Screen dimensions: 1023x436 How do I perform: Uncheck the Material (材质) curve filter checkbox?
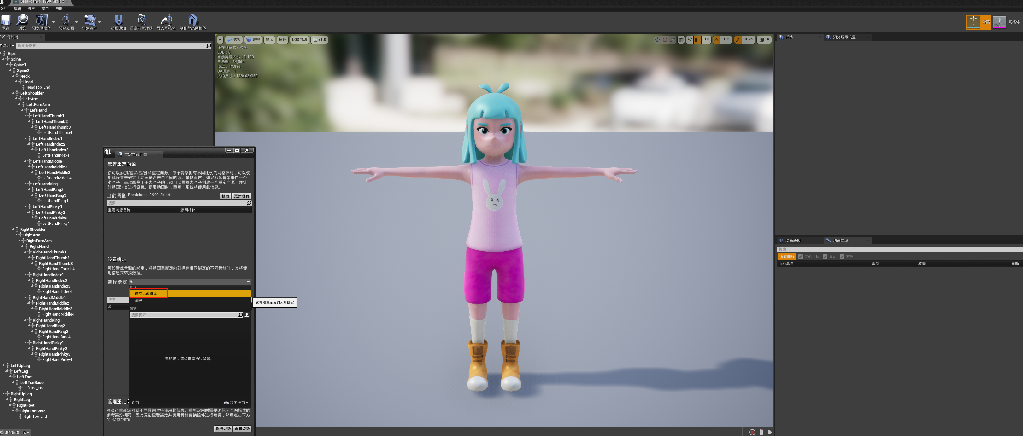pyautogui.click(x=842, y=257)
